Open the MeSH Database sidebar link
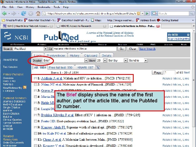Viewport: 196px width, 147px height. (13, 104)
